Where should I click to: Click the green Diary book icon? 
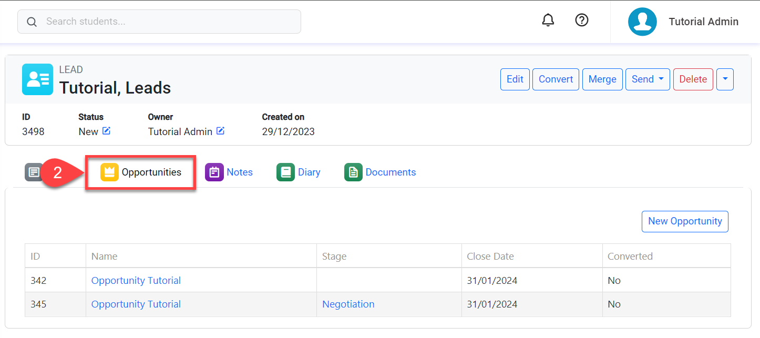point(285,172)
